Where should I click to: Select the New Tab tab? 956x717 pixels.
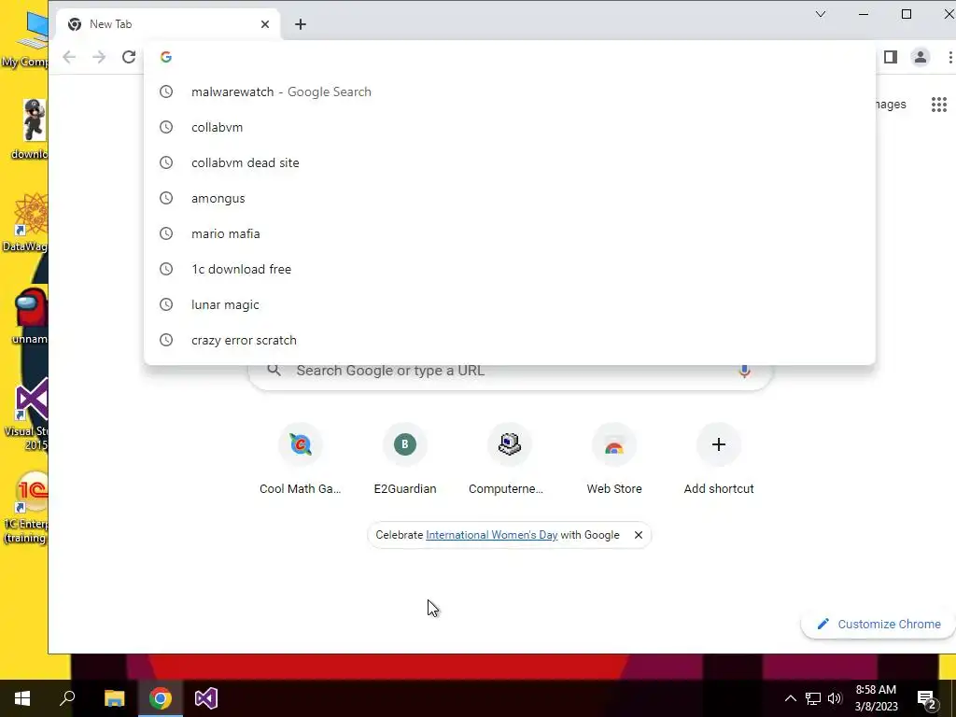[x=169, y=24]
